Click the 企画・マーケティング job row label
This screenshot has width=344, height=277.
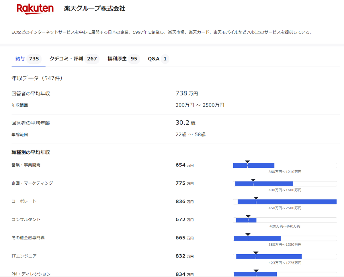click(x=32, y=183)
